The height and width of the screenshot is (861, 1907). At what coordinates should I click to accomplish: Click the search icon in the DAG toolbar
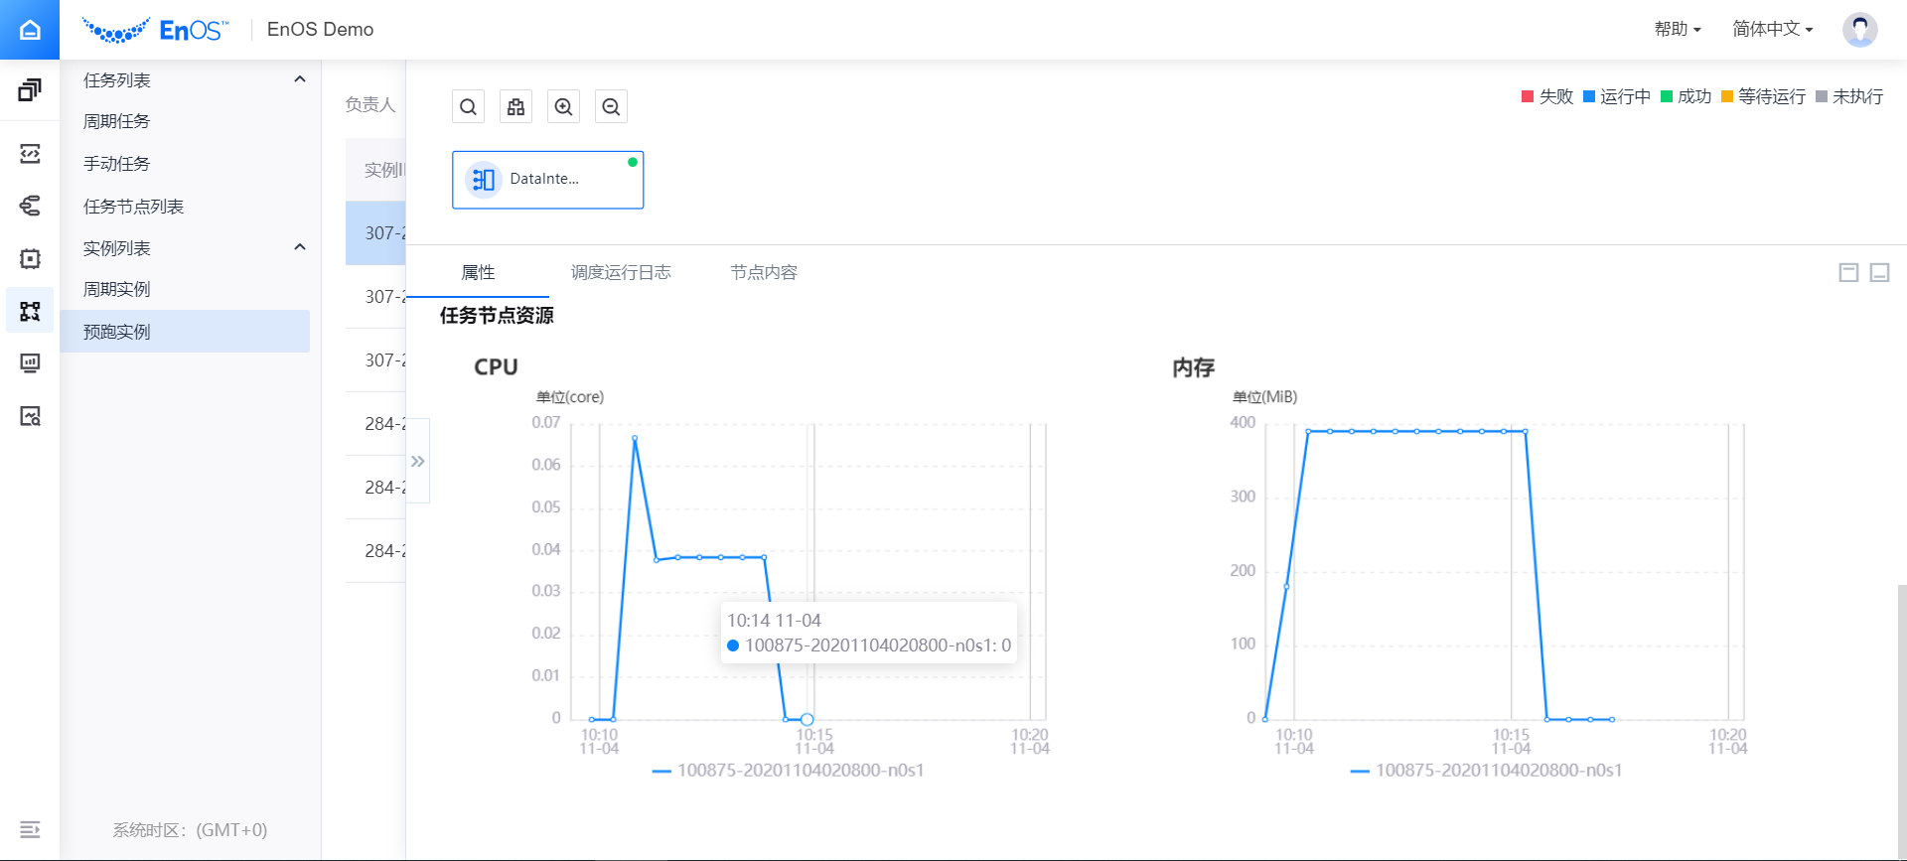[468, 107]
